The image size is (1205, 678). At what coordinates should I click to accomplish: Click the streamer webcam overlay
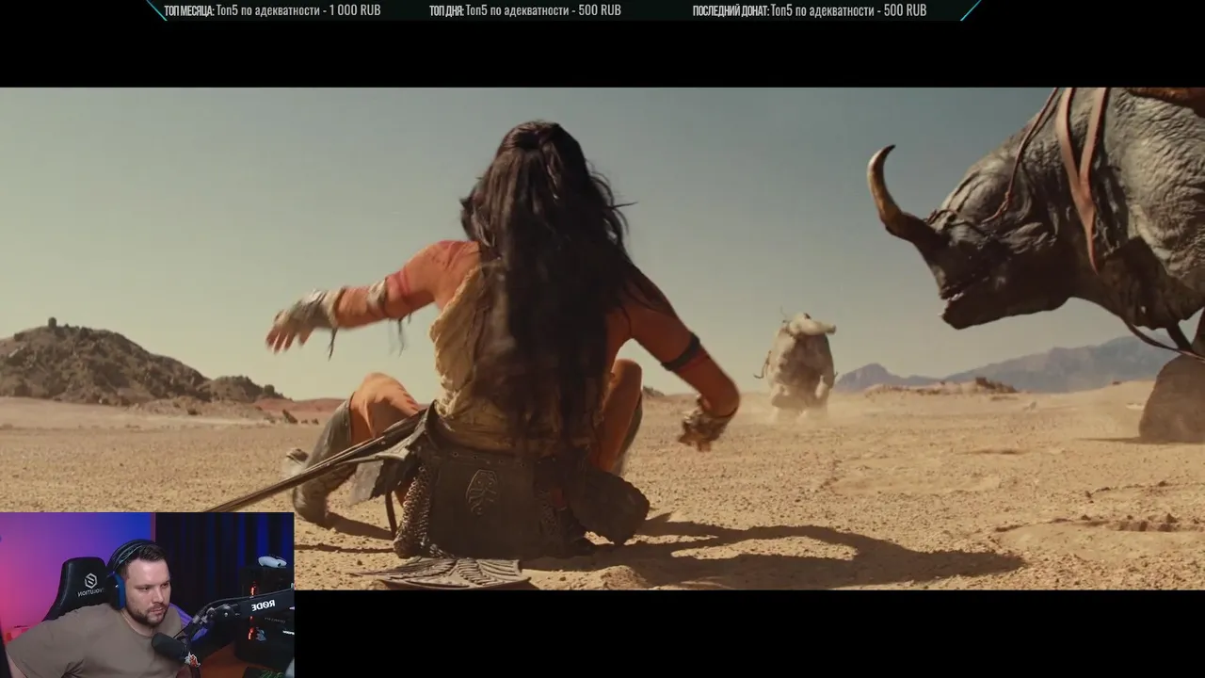[147, 595]
